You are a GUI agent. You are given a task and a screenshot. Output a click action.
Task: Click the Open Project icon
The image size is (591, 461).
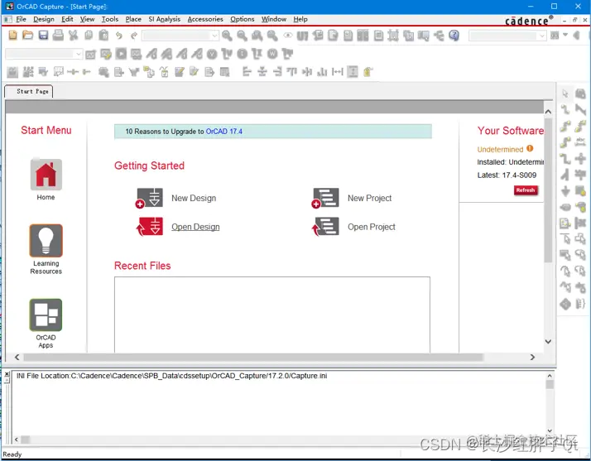click(x=325, y=227)
